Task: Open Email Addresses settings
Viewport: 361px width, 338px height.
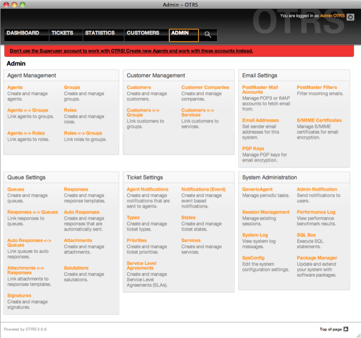Action: tap(260, 120)
